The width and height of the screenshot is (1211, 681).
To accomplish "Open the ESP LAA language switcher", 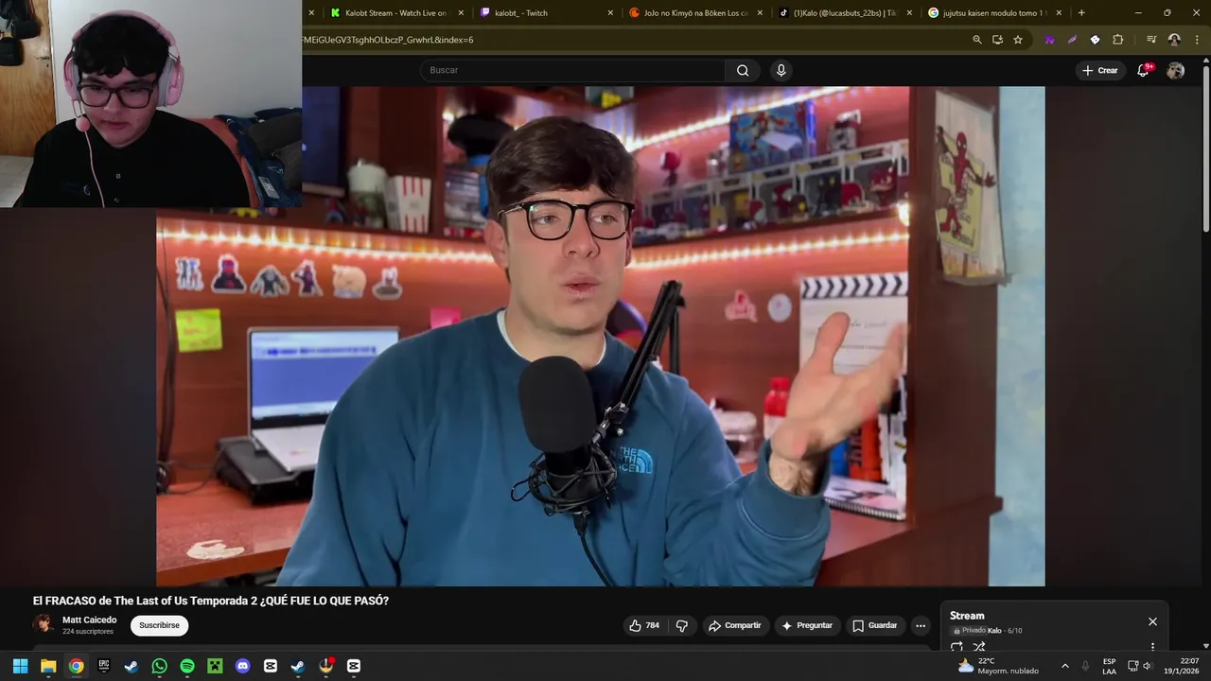I will (1109, 666).
